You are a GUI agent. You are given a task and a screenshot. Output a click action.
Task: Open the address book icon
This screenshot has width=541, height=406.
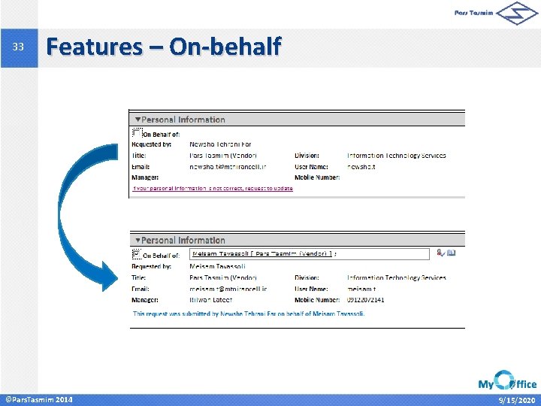(x=452, y=253)
